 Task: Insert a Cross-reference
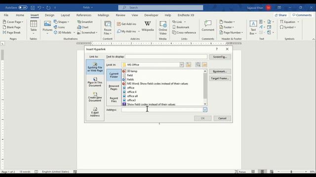(x=184, y=32)
